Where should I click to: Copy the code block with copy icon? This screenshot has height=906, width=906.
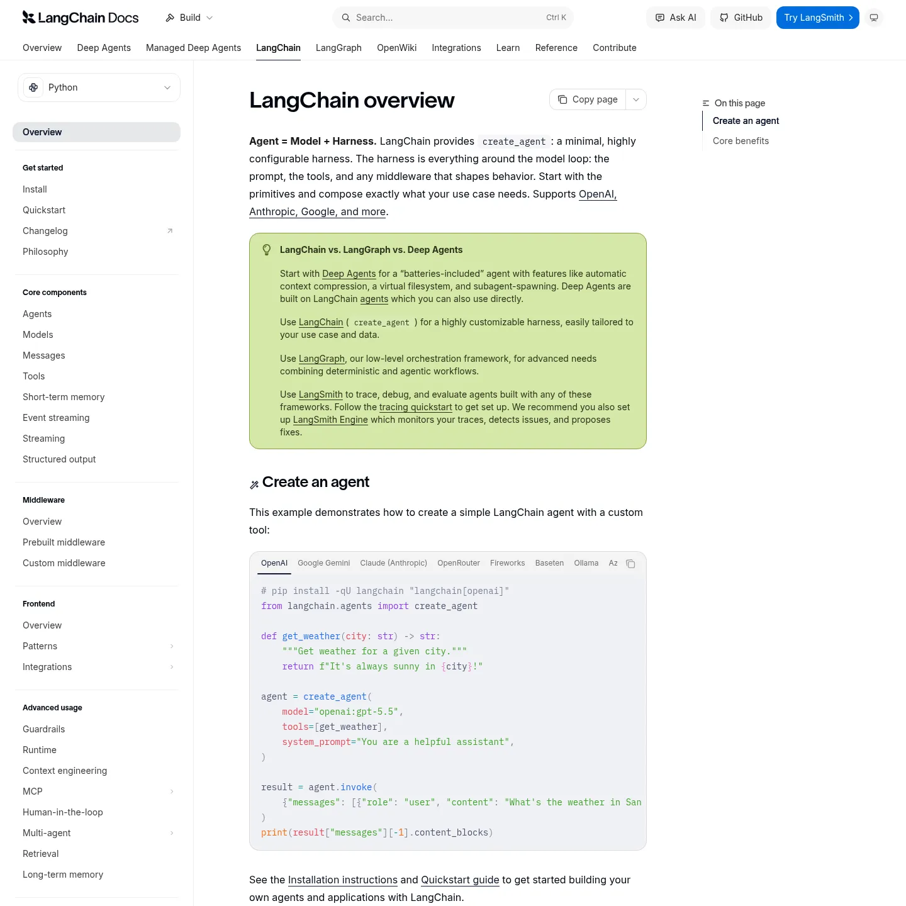pyautogui.click(x=630, y=564)
